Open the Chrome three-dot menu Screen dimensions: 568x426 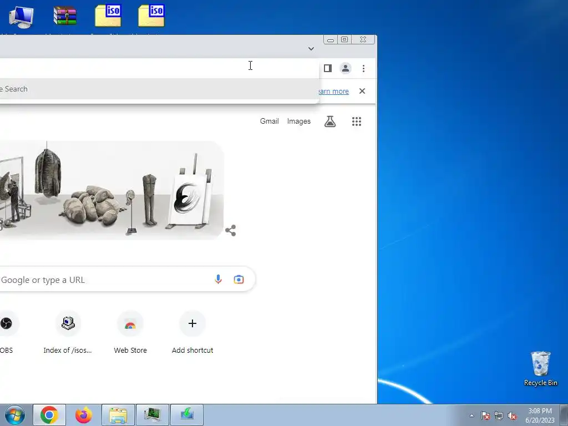pos(363,68)
